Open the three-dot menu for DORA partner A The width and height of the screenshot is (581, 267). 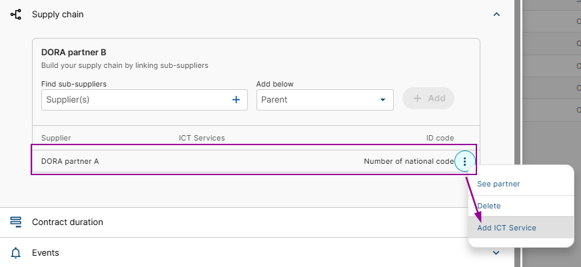pyautogui.click(x=465, y=161)
